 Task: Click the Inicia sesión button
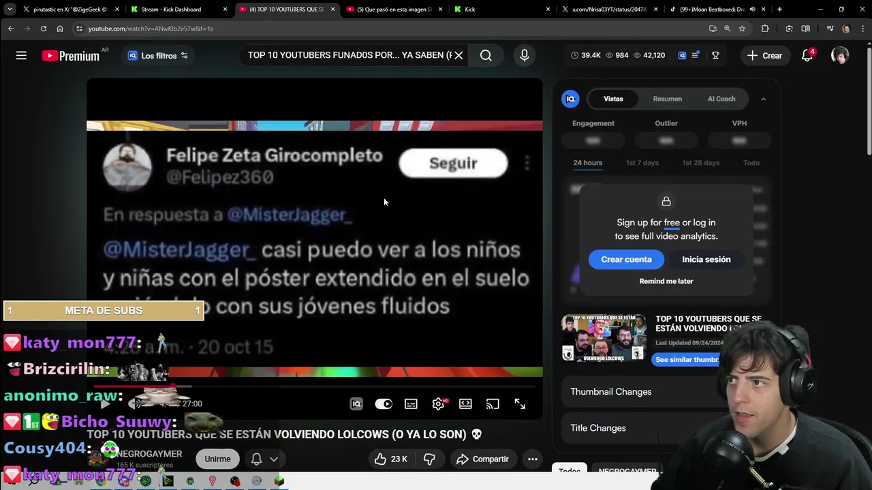point(706,259)
